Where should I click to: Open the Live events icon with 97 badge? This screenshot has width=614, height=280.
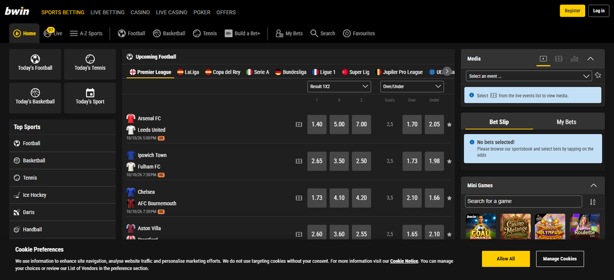click(53, 33)
